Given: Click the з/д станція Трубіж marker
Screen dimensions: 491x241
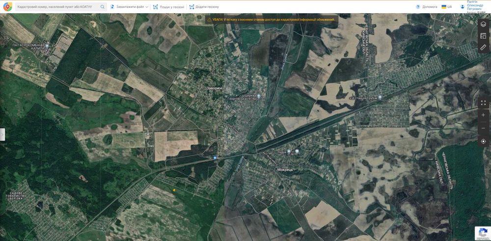Looking at the screenshot, I should [380, 97].
